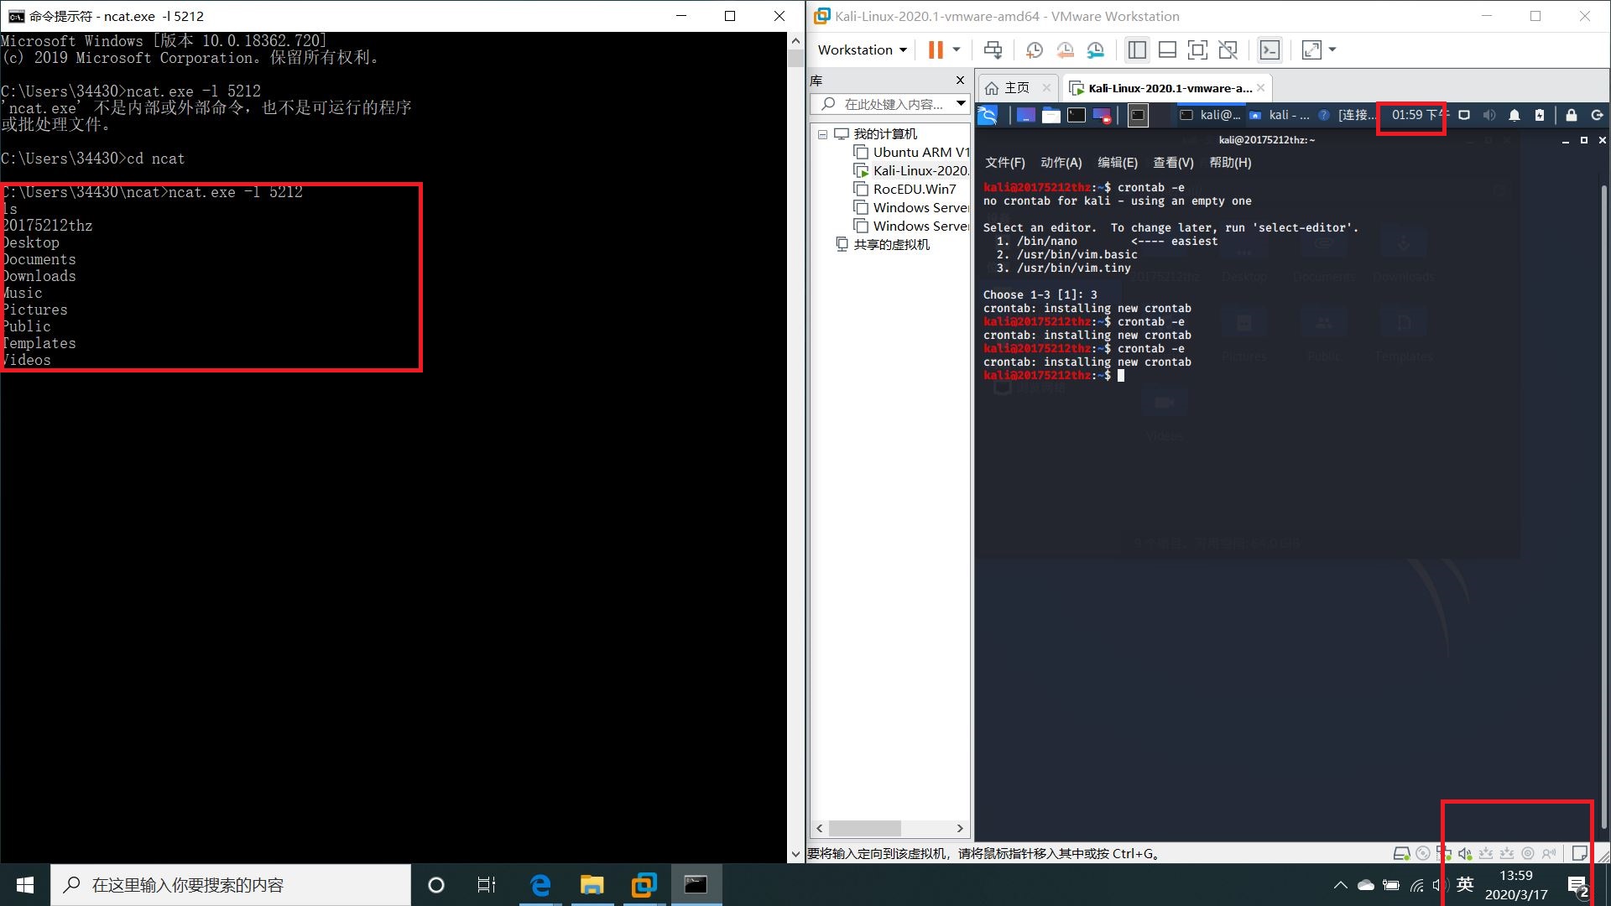Open File Explorer from taskbar
Viewport: 1611px width, 906px height.
[592, 885]
